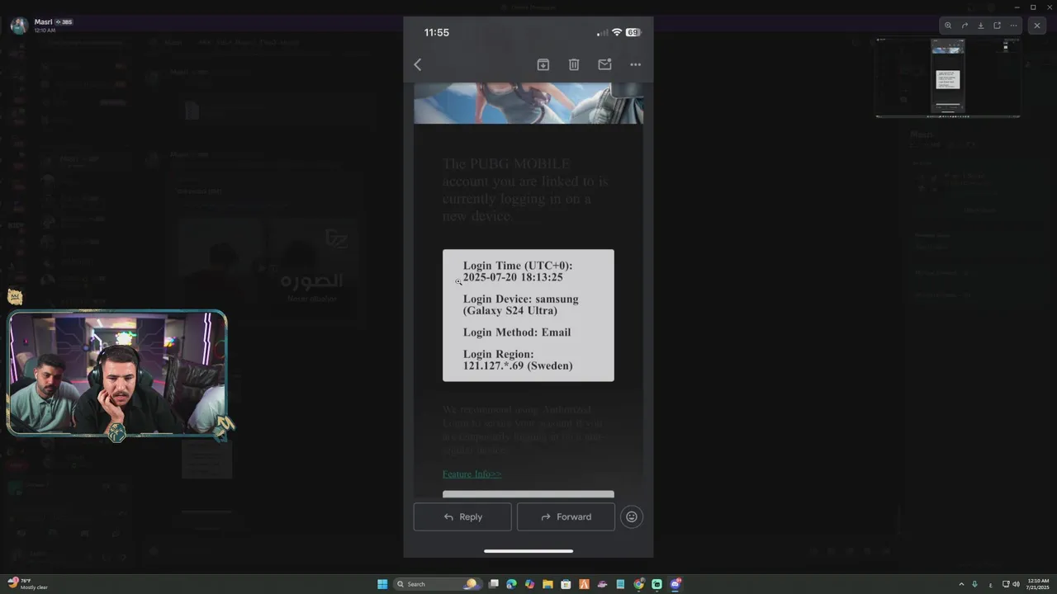1057x594 pixels.
Task: Click Masri's avatar beside the image author name
Action: coord(19,26)
